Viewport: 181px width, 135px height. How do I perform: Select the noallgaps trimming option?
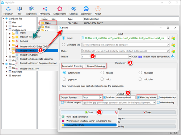pos(140,73)
